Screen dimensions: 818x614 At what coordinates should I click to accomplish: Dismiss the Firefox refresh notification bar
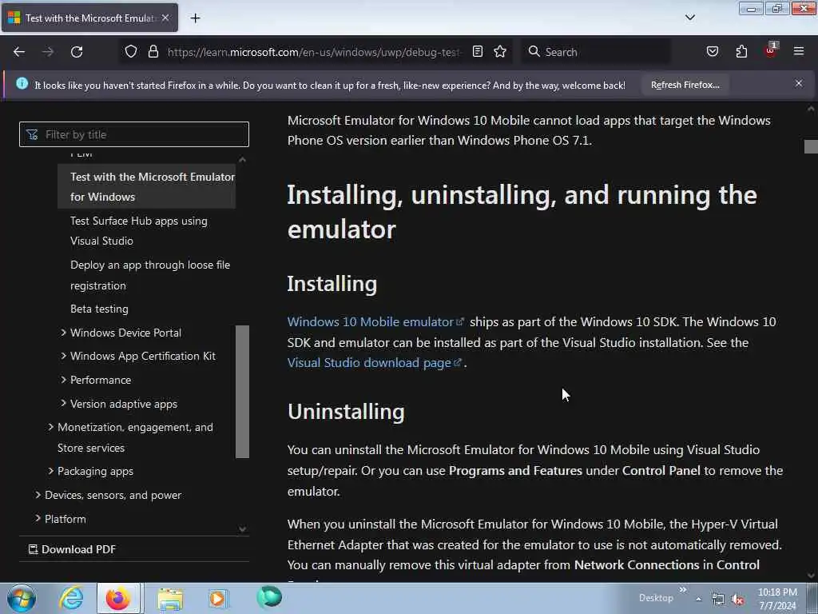pyautogui.click(x=798, y=83)
